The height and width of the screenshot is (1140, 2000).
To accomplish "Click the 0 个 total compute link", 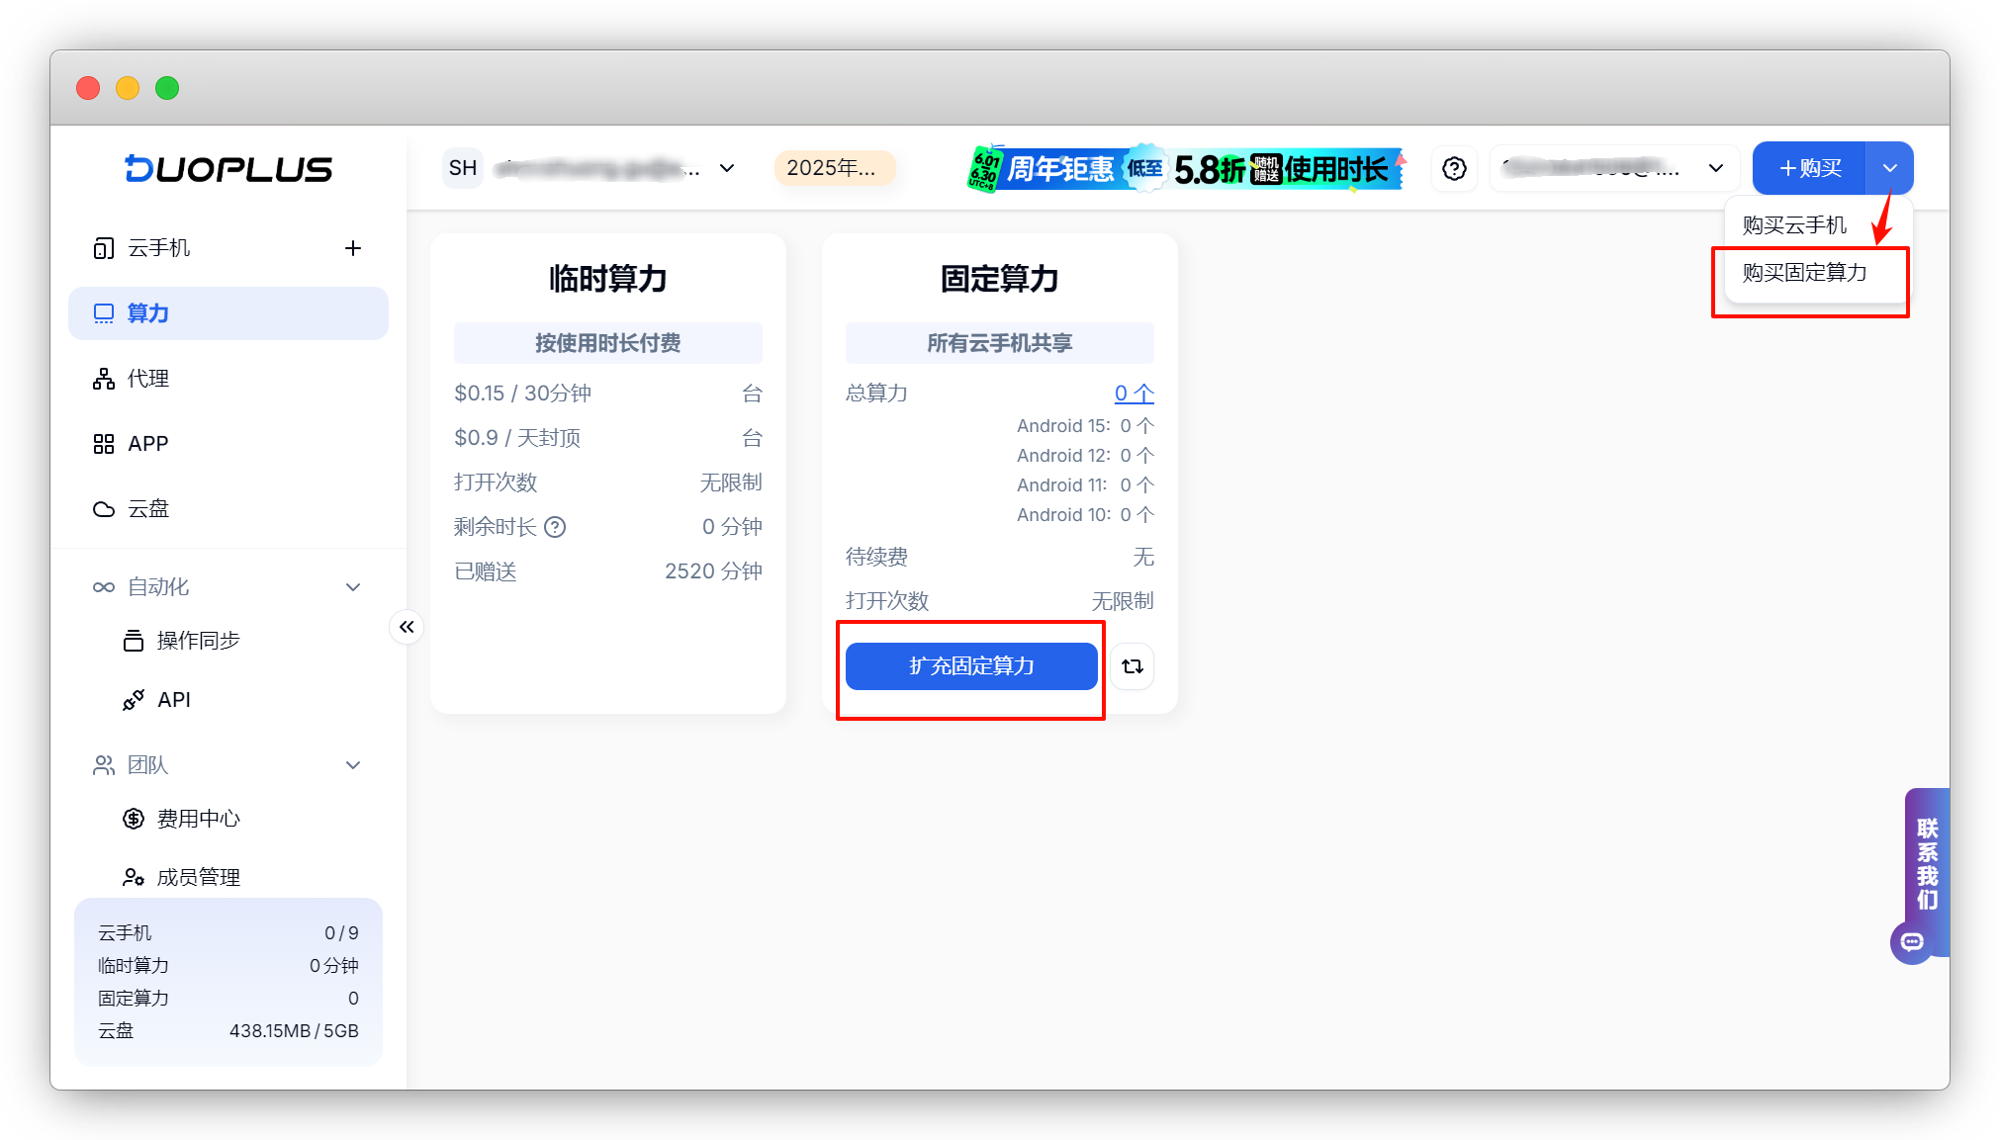I will point(1134,394).
